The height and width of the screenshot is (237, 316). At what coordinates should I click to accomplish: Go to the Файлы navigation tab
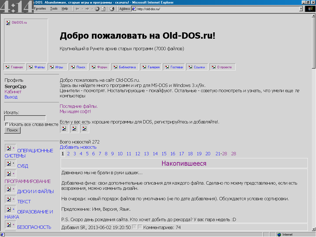click(37, 67)
